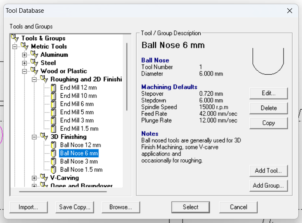Select End Mill 10 mm in tree
This screenshot has height=223, width=302.
click(x=78, y=96)
